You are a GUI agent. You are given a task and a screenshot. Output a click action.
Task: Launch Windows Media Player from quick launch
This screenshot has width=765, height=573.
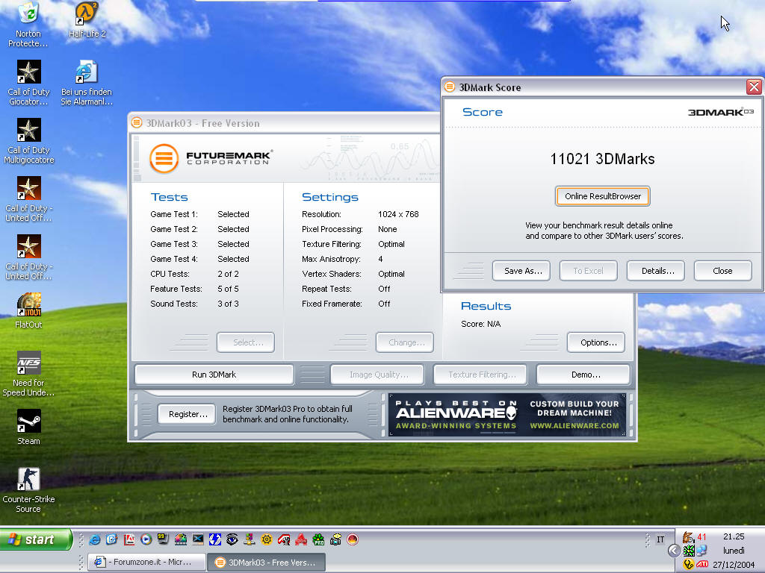[146, 539]
